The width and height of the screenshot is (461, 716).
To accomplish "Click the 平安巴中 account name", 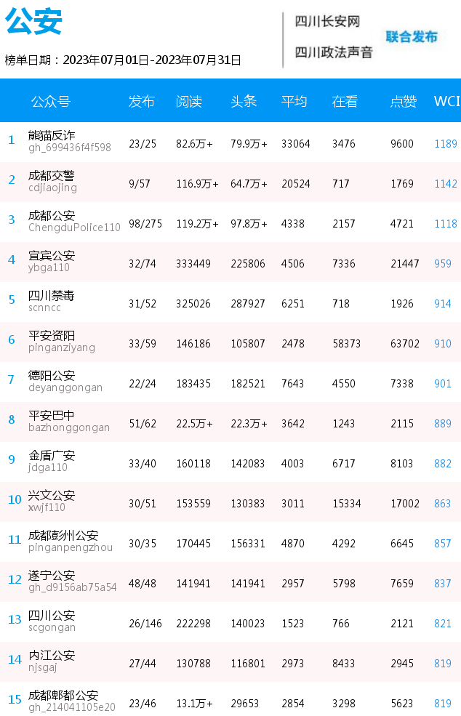I will (51, 416).
